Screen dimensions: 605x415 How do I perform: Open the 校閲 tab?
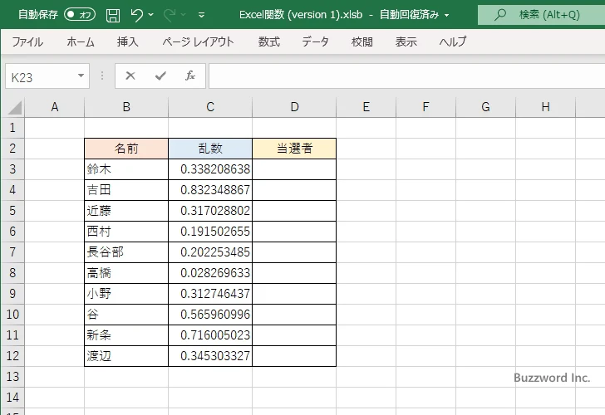(362, 41)
